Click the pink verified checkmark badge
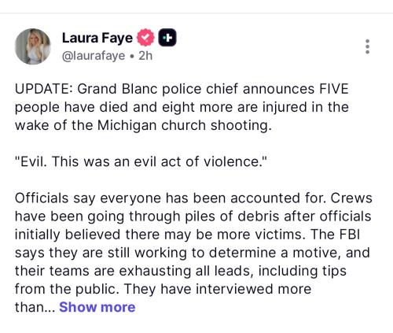The image size is (393, 333). click(x=145, y=38)
